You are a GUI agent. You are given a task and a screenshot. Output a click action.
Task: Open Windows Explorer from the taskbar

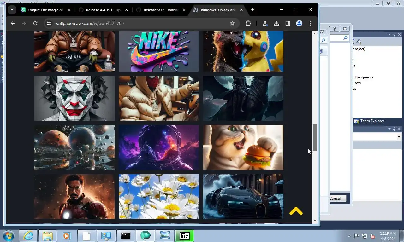click(x=48, y=236)
